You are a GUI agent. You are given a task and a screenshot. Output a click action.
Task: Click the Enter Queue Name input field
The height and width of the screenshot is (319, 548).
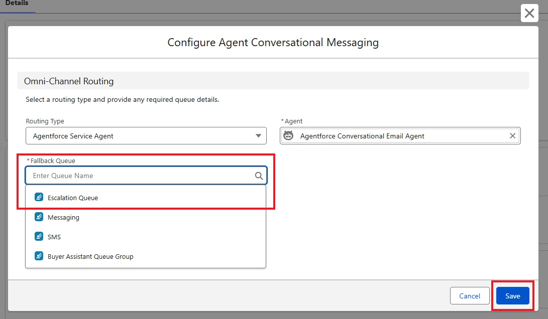[x=146, y=176]
